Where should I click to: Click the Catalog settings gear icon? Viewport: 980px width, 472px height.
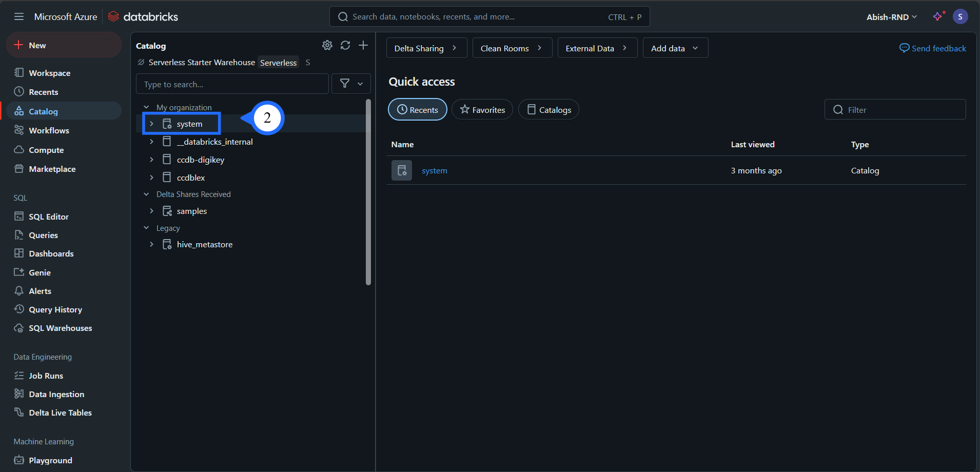click(x=327, y=45)
